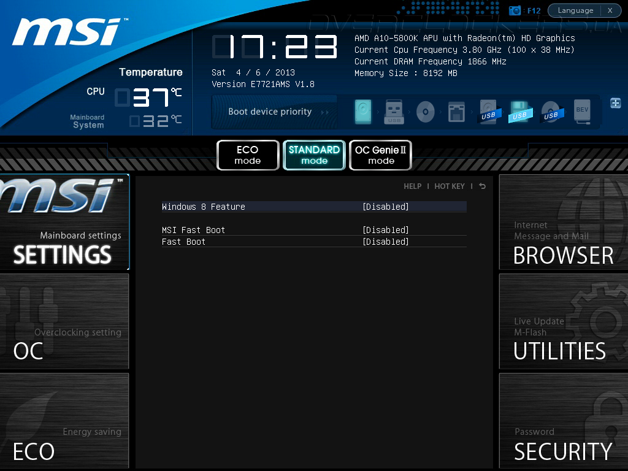628x471 pixels.
Task: Click the date Sat 4 / 6 / 2013
Action: coord(253,72)
